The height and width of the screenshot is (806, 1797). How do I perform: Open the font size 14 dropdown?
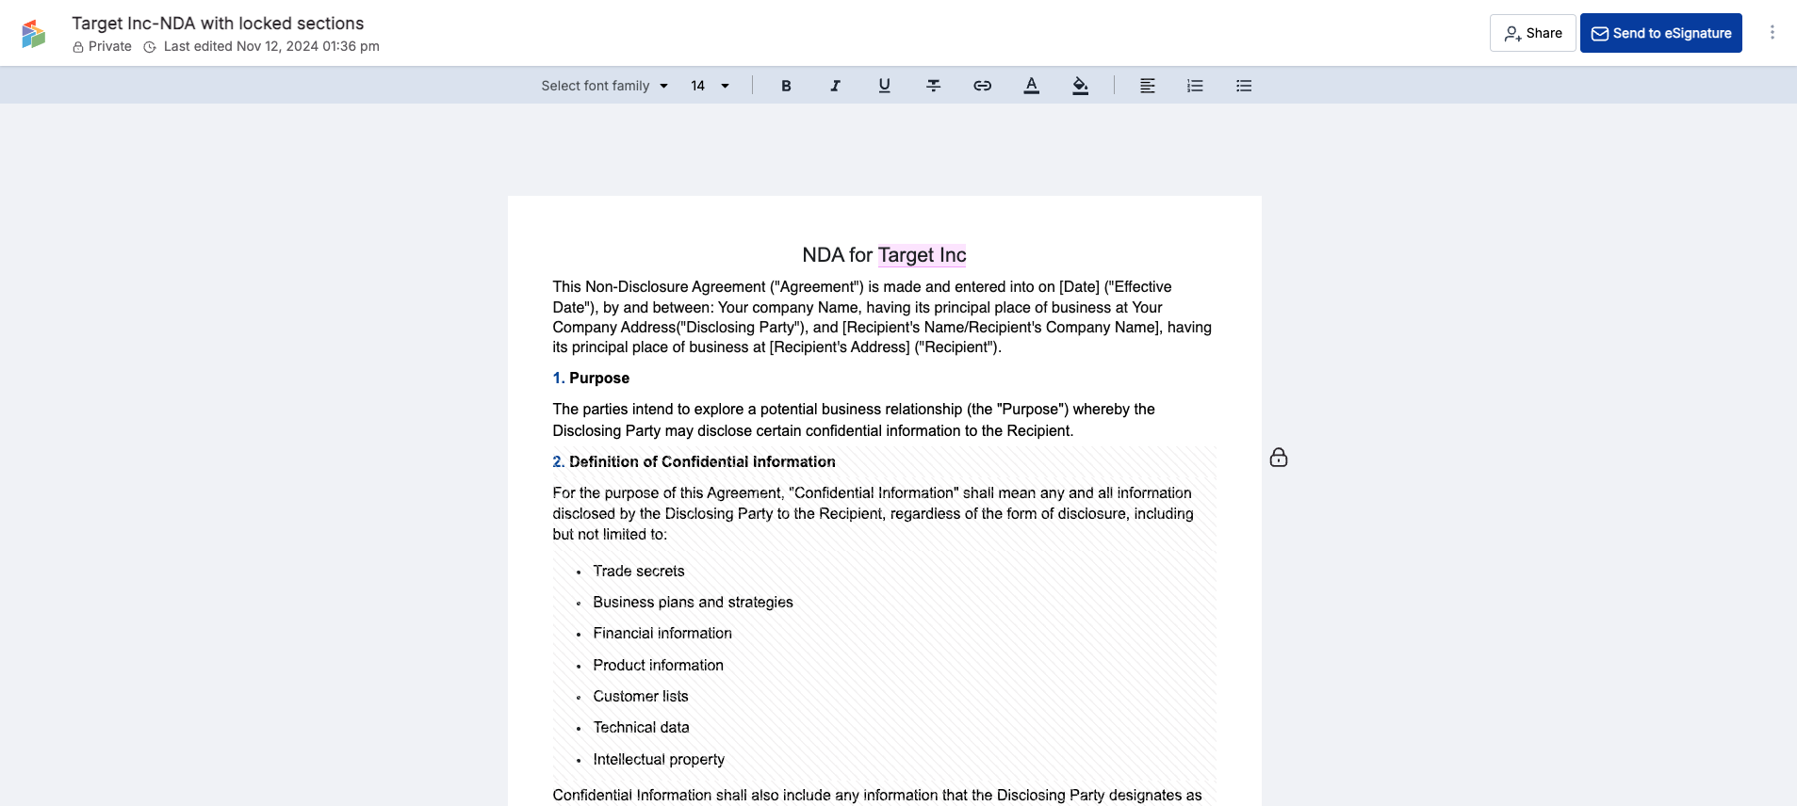pyautogui.click(x=711, y=86)
